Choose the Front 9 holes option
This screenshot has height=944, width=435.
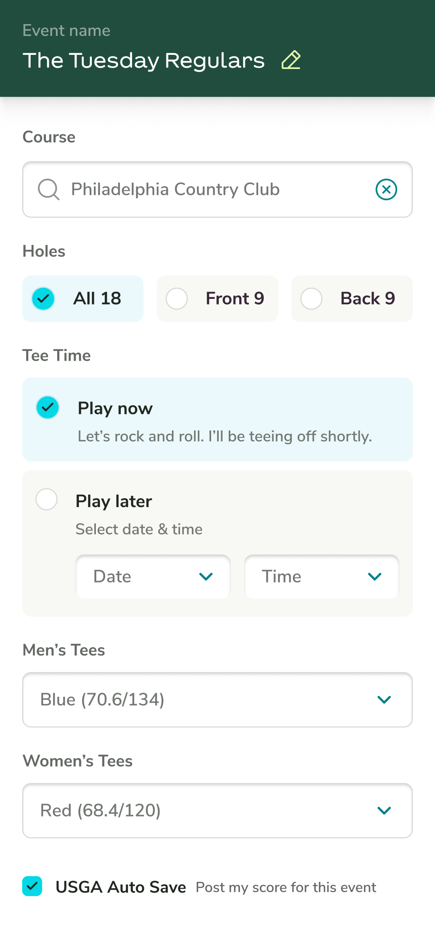[217, 299]
